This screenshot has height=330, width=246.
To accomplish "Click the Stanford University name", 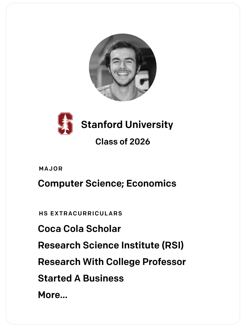I will pyautogui.click(x=127, y=124).
